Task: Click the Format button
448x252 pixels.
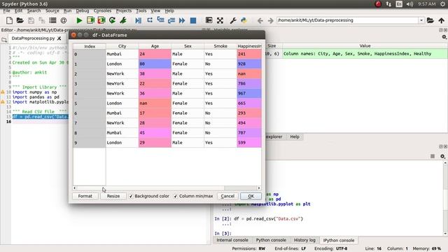Action: 85,196
